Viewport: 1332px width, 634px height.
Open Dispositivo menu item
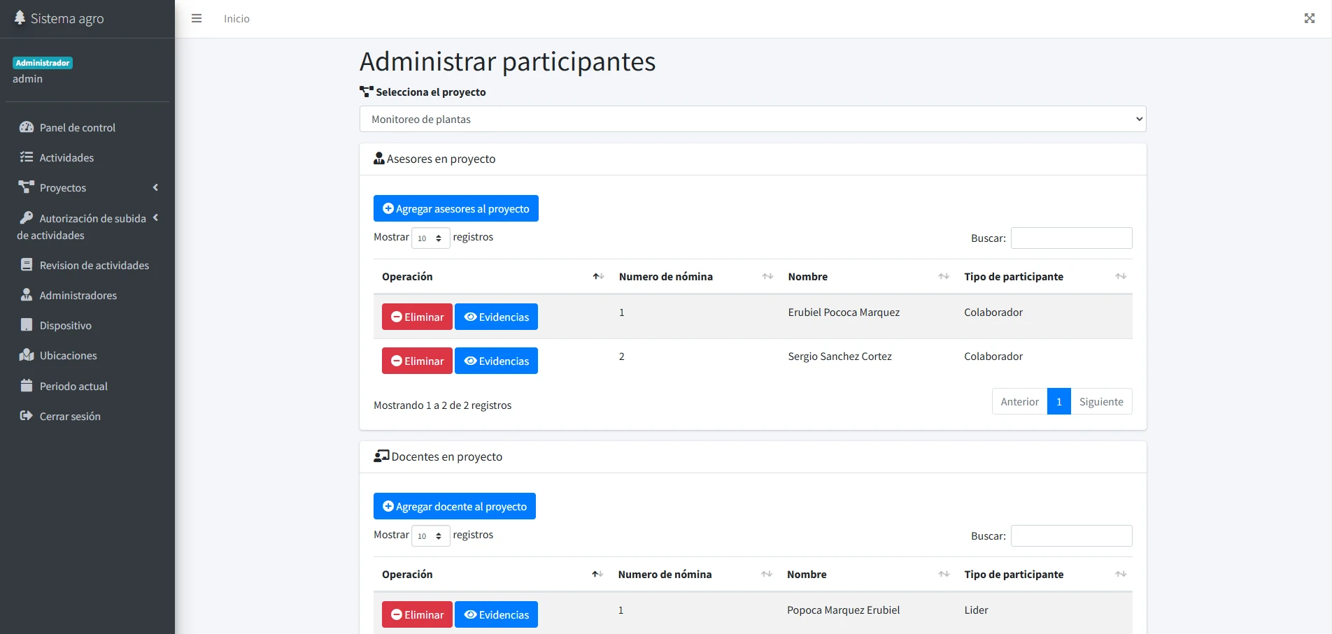87,325
